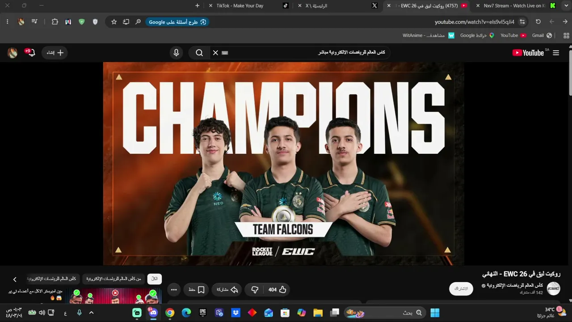Open the YouTube account avatar menu
Image resolution: width=572 pixels, height=322 pixels.
13,53
